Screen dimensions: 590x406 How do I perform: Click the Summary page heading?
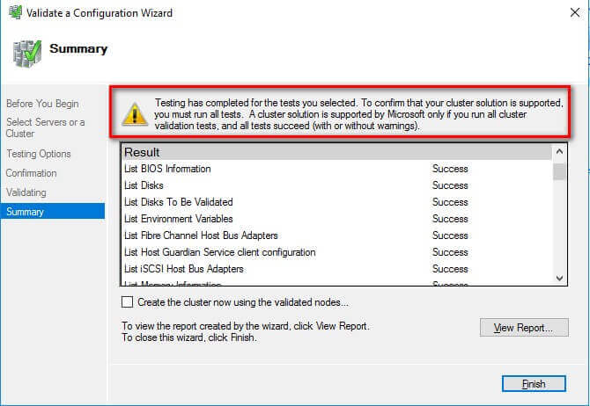(x=78, y=49)
